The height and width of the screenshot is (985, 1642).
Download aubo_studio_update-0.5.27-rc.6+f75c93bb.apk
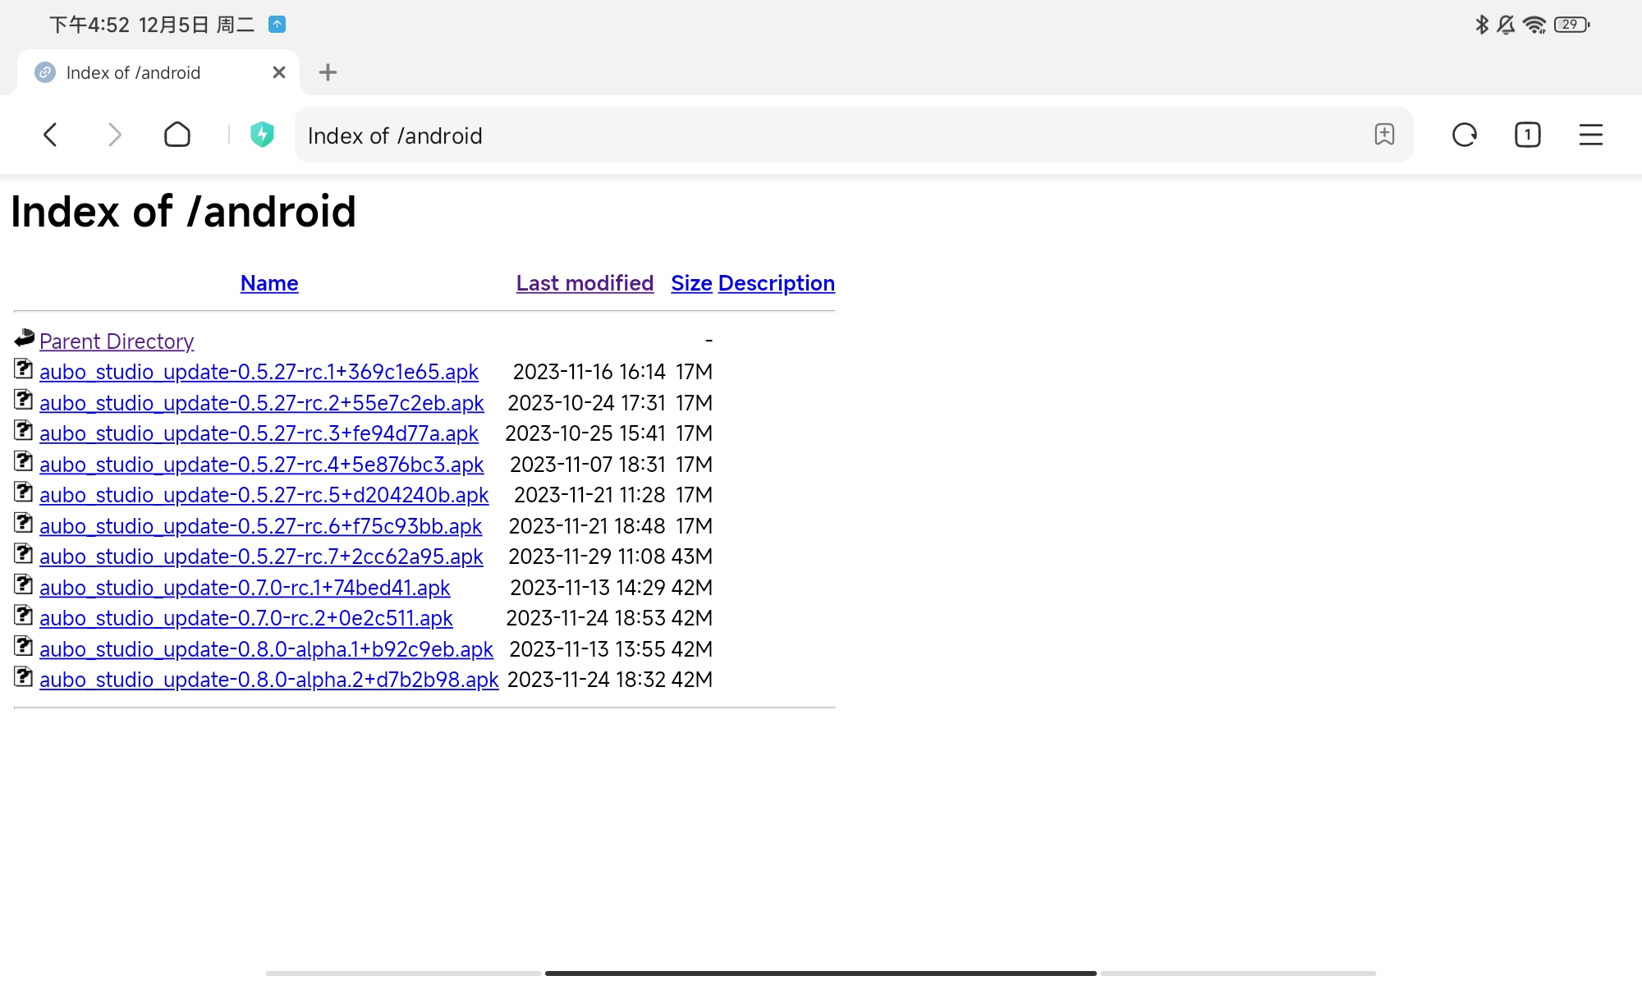[261, 526]
